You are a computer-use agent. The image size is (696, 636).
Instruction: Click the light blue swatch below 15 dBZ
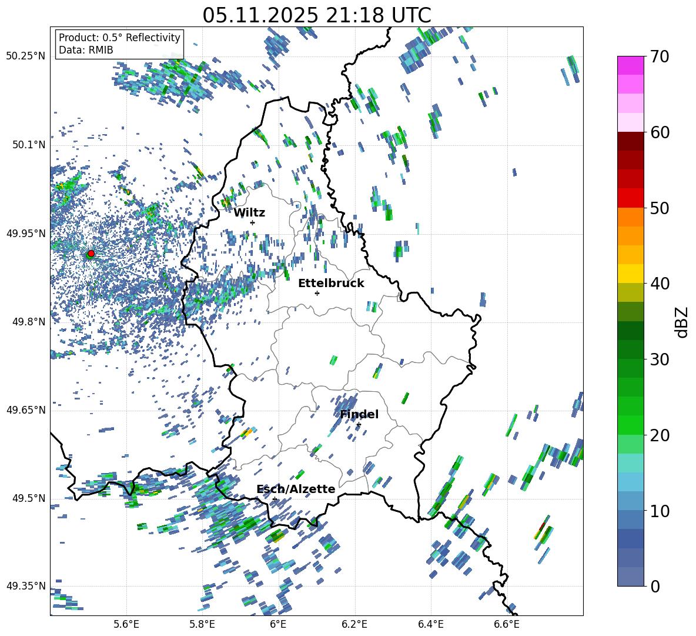coord(631,482)
